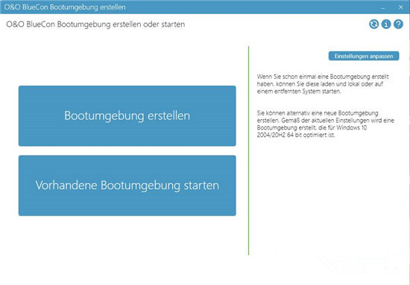This screenshot has width=410, height=285.
Task: Minimize the BlueCon window
Action: coord(383,7)
